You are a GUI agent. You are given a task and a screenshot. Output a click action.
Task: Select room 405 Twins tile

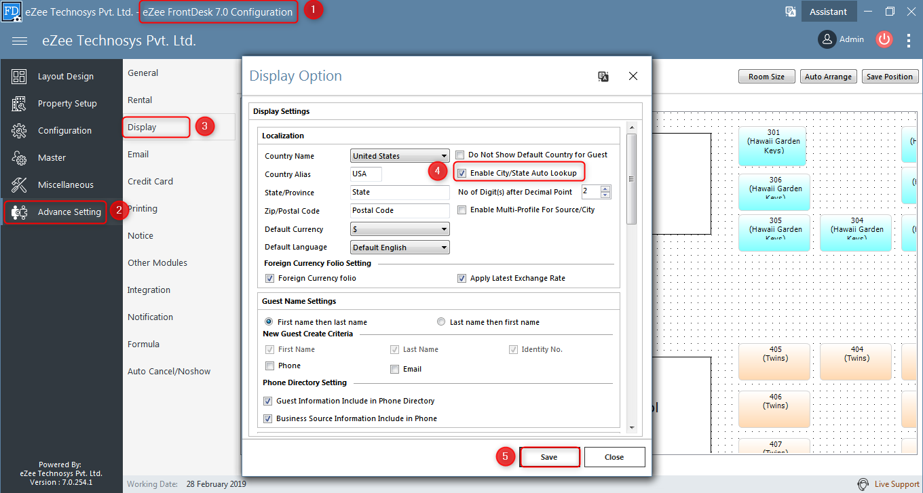(x=774, y=361)
